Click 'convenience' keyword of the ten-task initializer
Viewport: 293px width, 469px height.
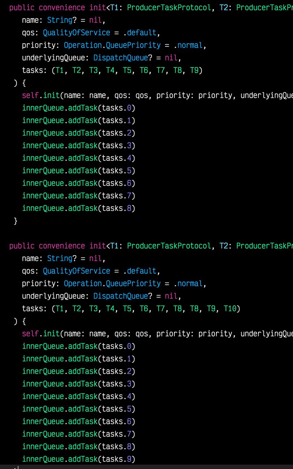[62, 245]
